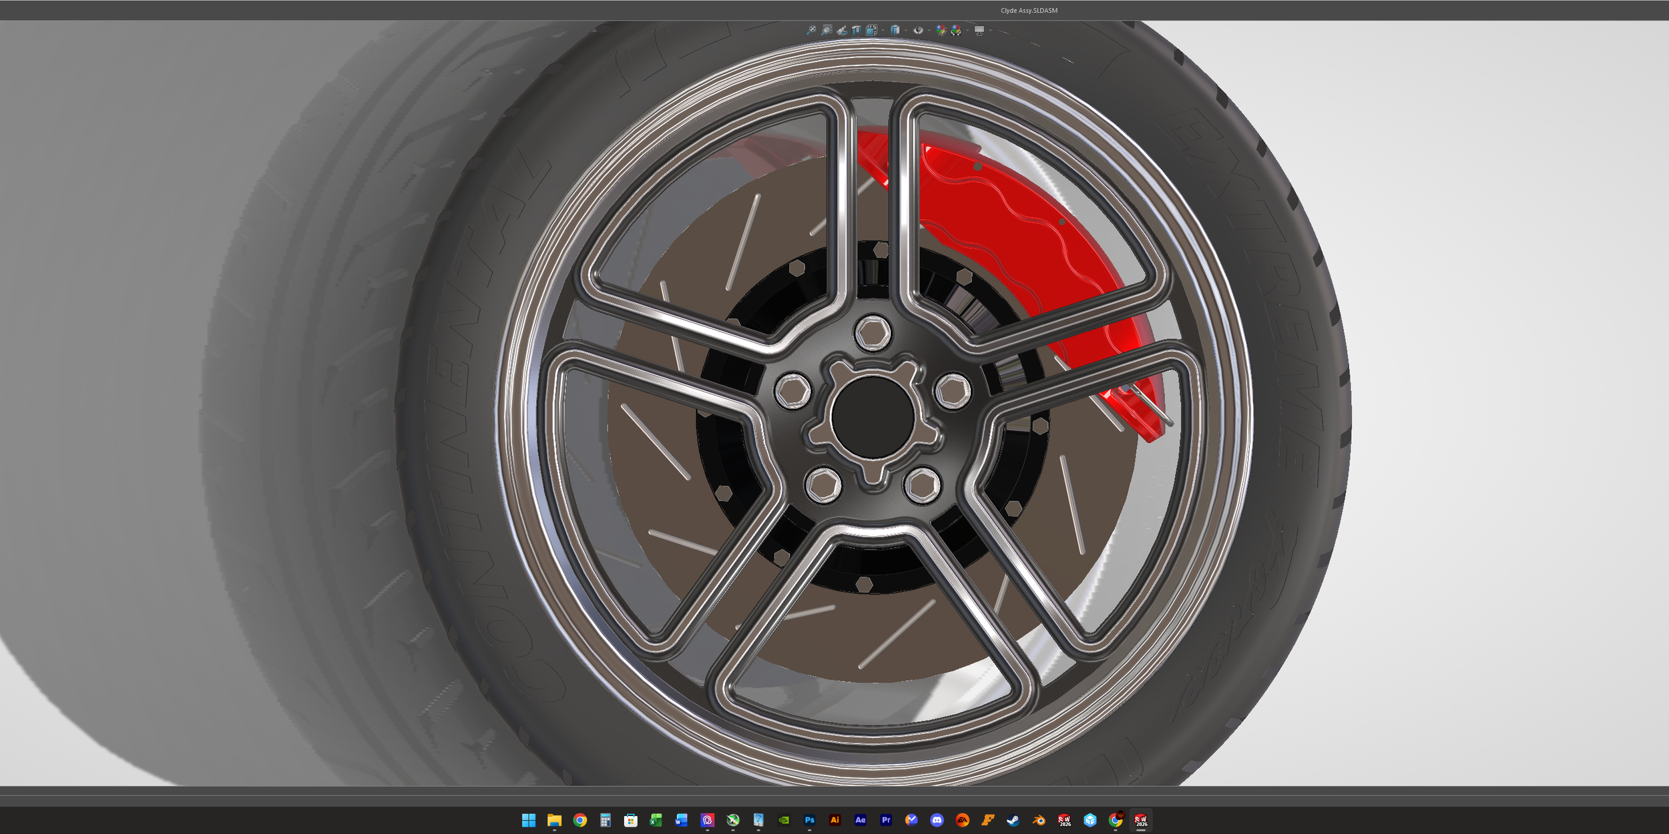Open Word from the taskbar
This screenshot has height=834, width=1669.
tap(682, 820)
